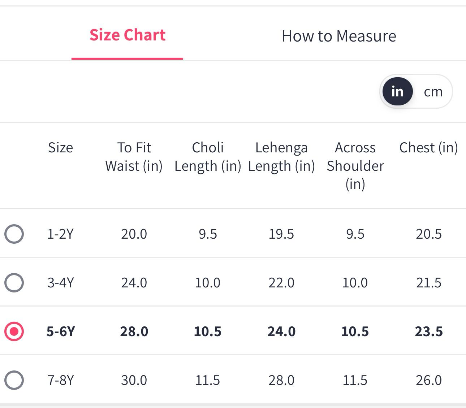466x408 pixels.
Task: Switch units to cm
Action: coord(433,92)
